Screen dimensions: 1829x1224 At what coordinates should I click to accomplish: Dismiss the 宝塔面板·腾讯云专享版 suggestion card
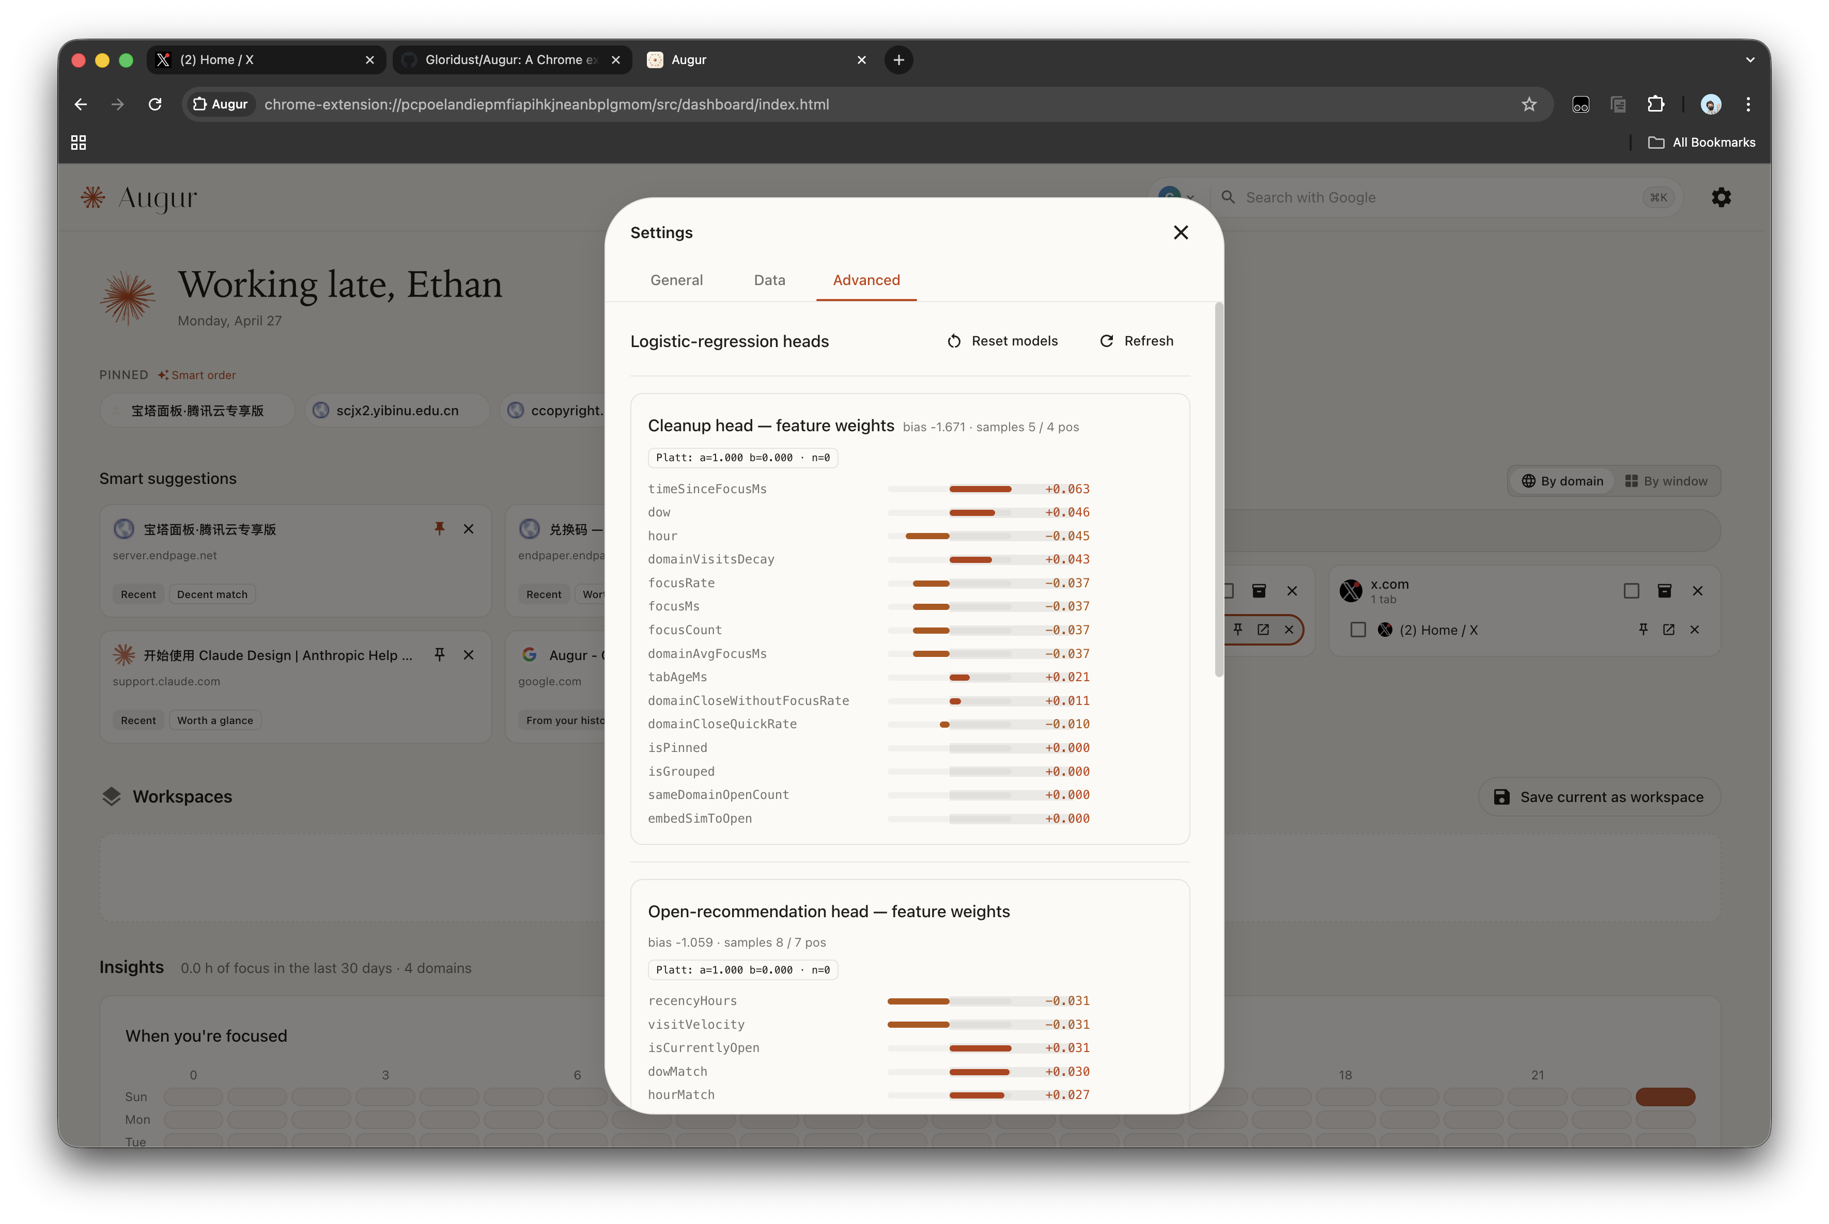click(x=469, y=528)
